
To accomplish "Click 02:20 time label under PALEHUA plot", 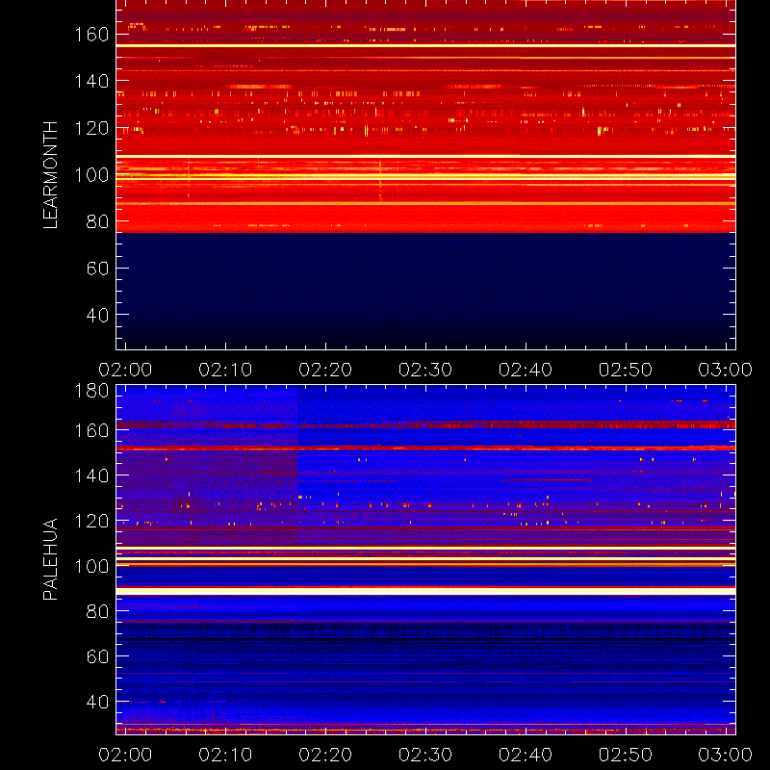I will coord(325,755).
